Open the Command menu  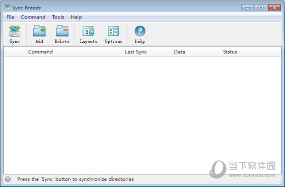[33, 17]
